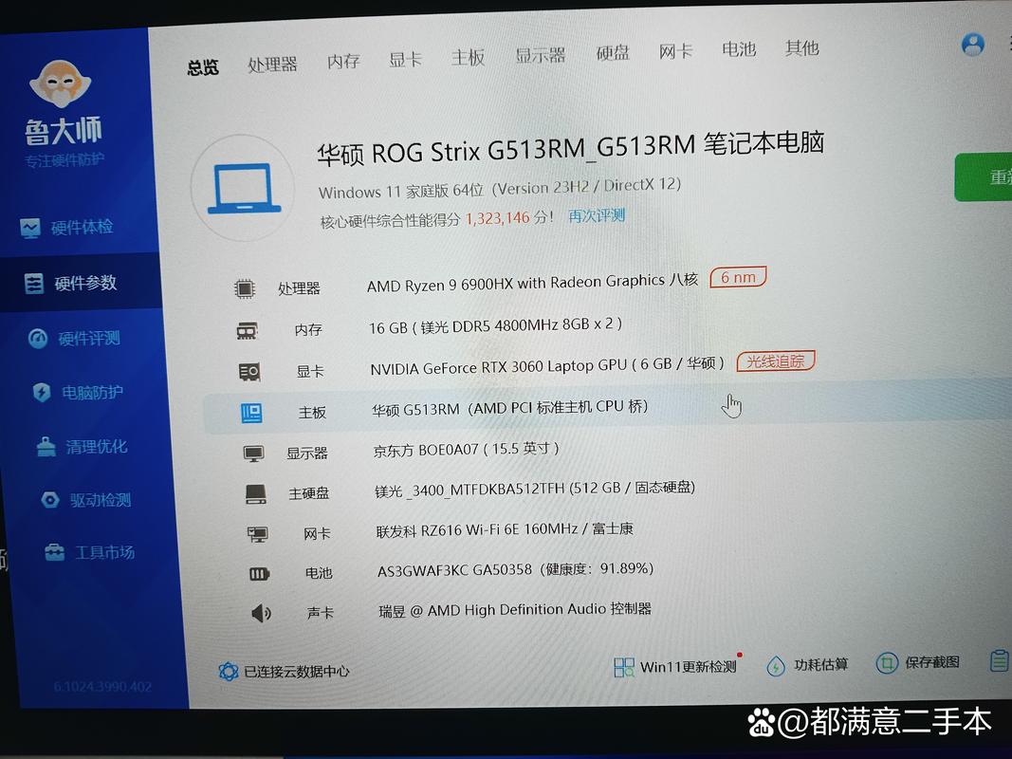Click 已连接云数据中心 status
1012x759 pixels.
(296, 672)
